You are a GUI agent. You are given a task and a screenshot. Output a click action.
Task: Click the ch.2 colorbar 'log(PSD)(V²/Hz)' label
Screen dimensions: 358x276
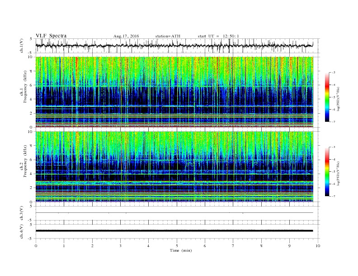tap(338, 173)
